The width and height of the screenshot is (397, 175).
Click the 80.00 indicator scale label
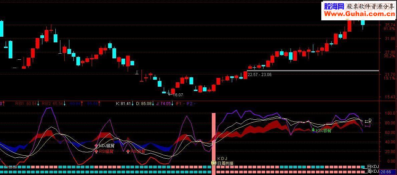point(390,123)
